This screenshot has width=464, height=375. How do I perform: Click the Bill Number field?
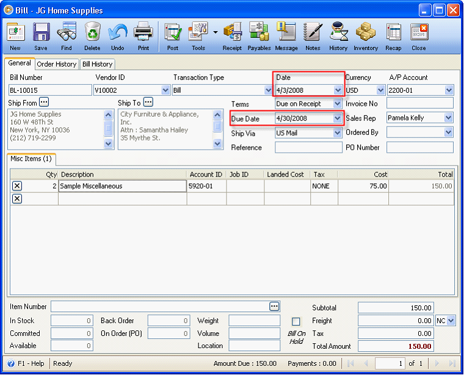(x=50, y=90)
